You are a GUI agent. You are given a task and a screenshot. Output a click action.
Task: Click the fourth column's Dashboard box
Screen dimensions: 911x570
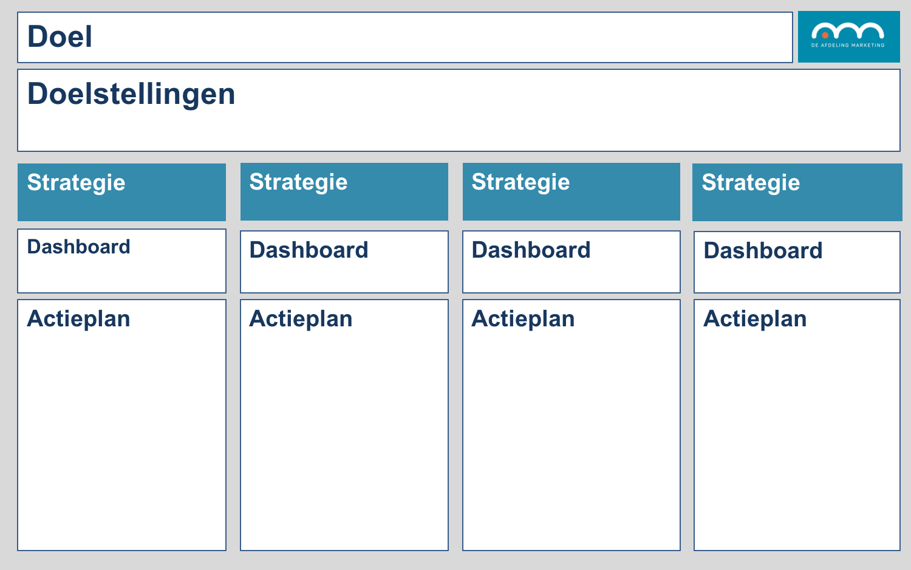click(797, 263)
